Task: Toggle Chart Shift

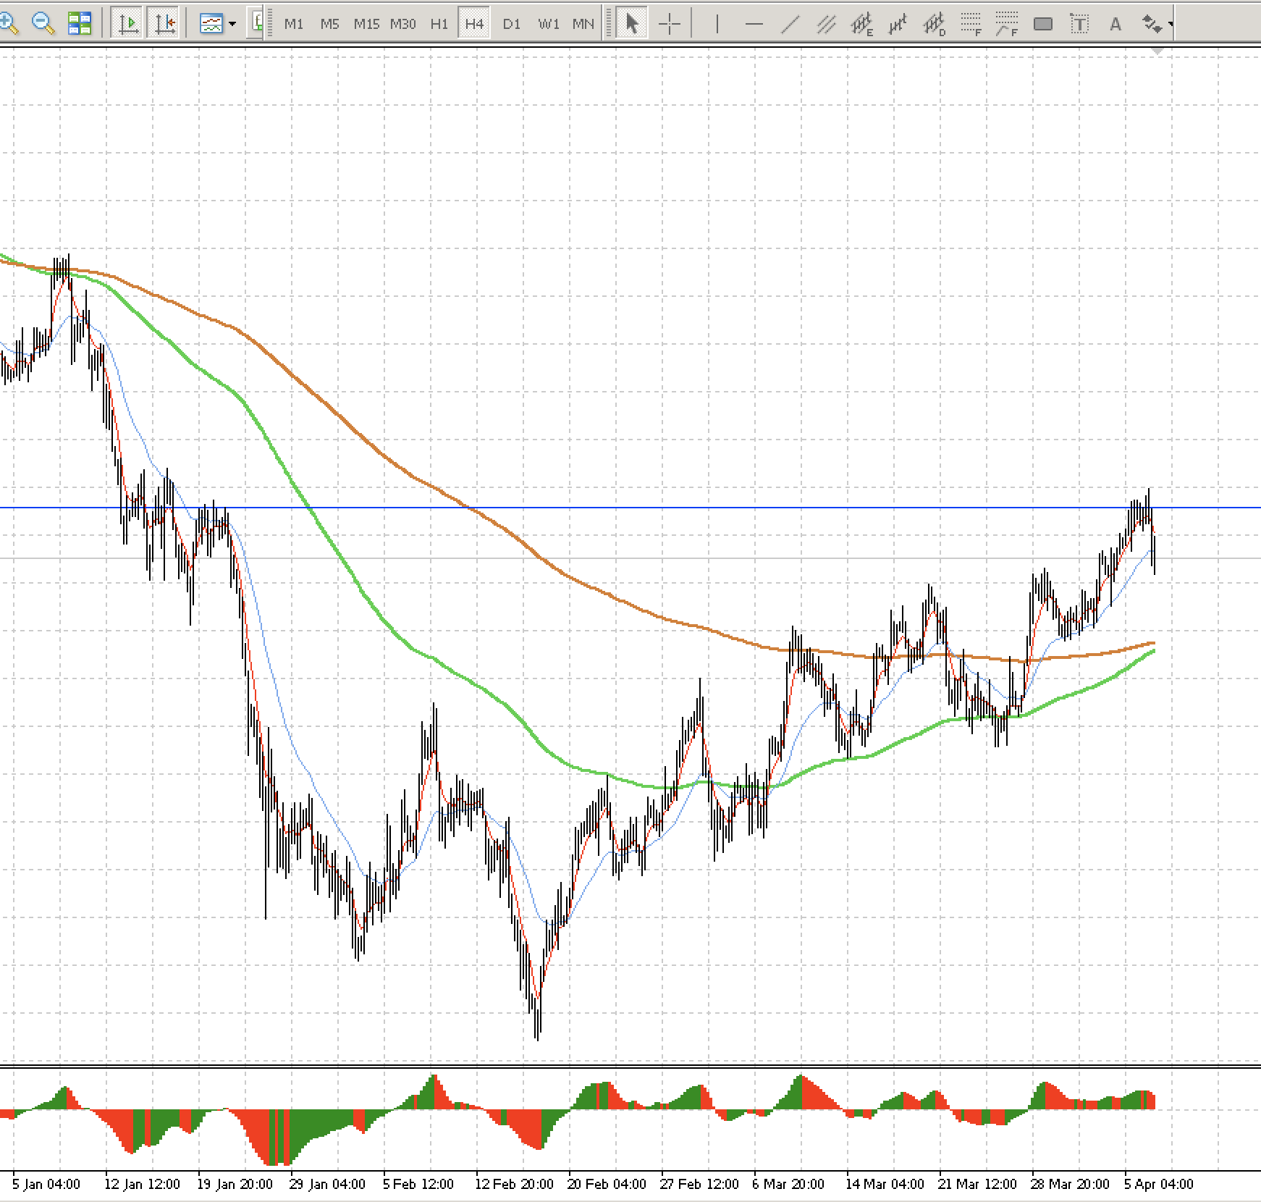Action: (x=165, y=24)
